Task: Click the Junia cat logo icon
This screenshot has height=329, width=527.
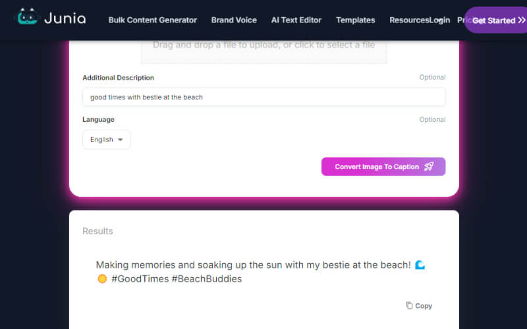Action: [x=26, y=18]
